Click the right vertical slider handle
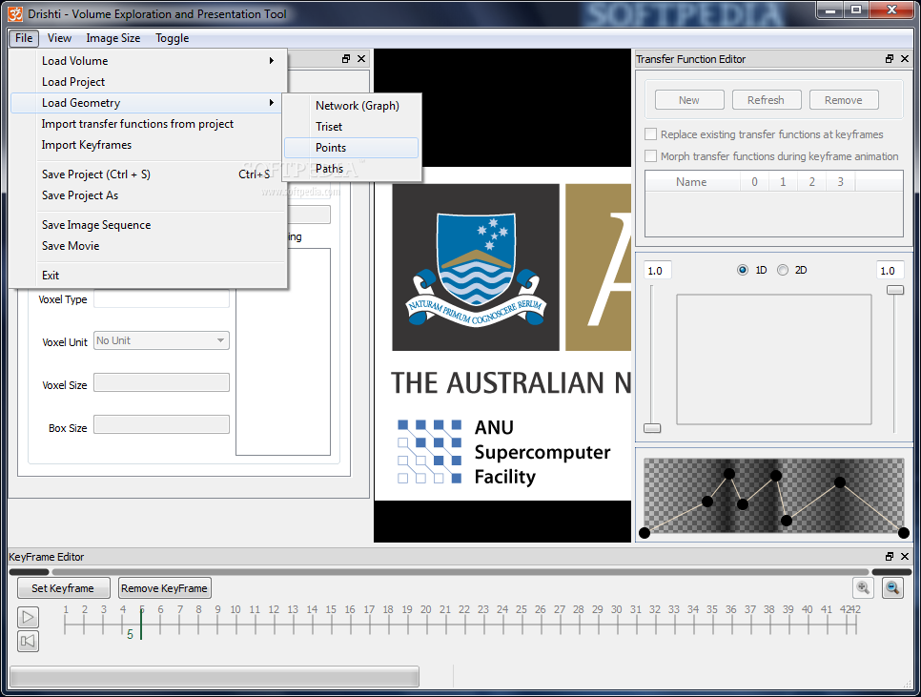The image size is (921, 697). (895, 290)
